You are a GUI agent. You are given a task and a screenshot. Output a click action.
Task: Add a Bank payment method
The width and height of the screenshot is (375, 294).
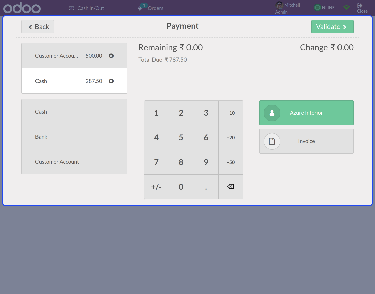point(74,137)
